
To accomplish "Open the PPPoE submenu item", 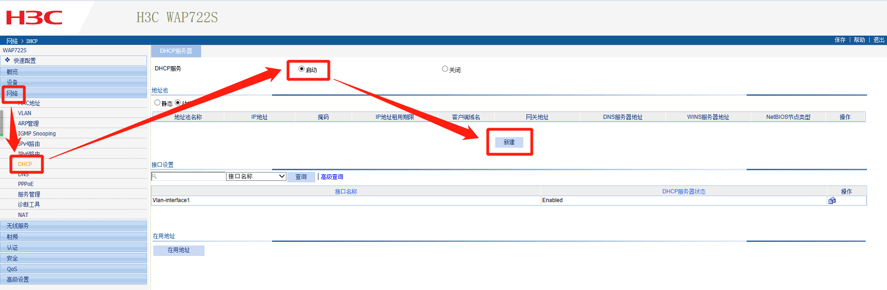I will [x=25, y=184].
